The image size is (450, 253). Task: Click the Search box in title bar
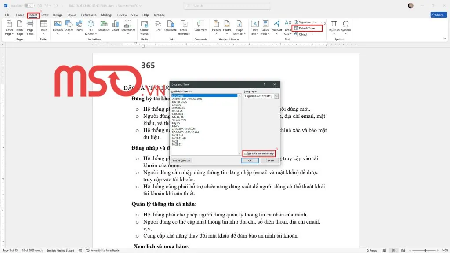(226, 6)
